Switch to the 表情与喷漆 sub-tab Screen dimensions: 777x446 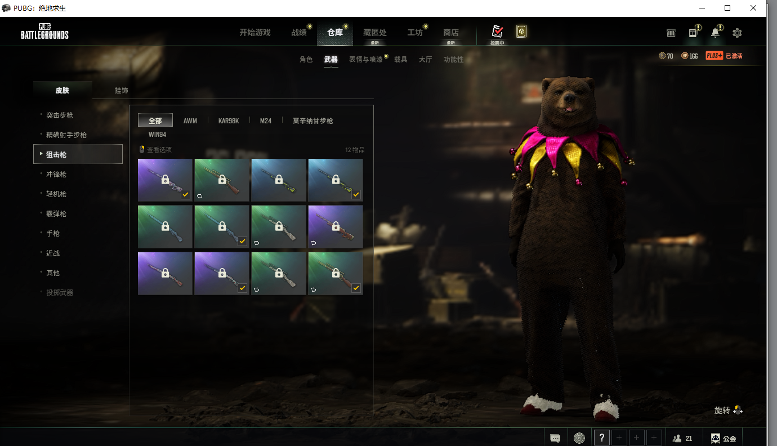click(365, 59)
